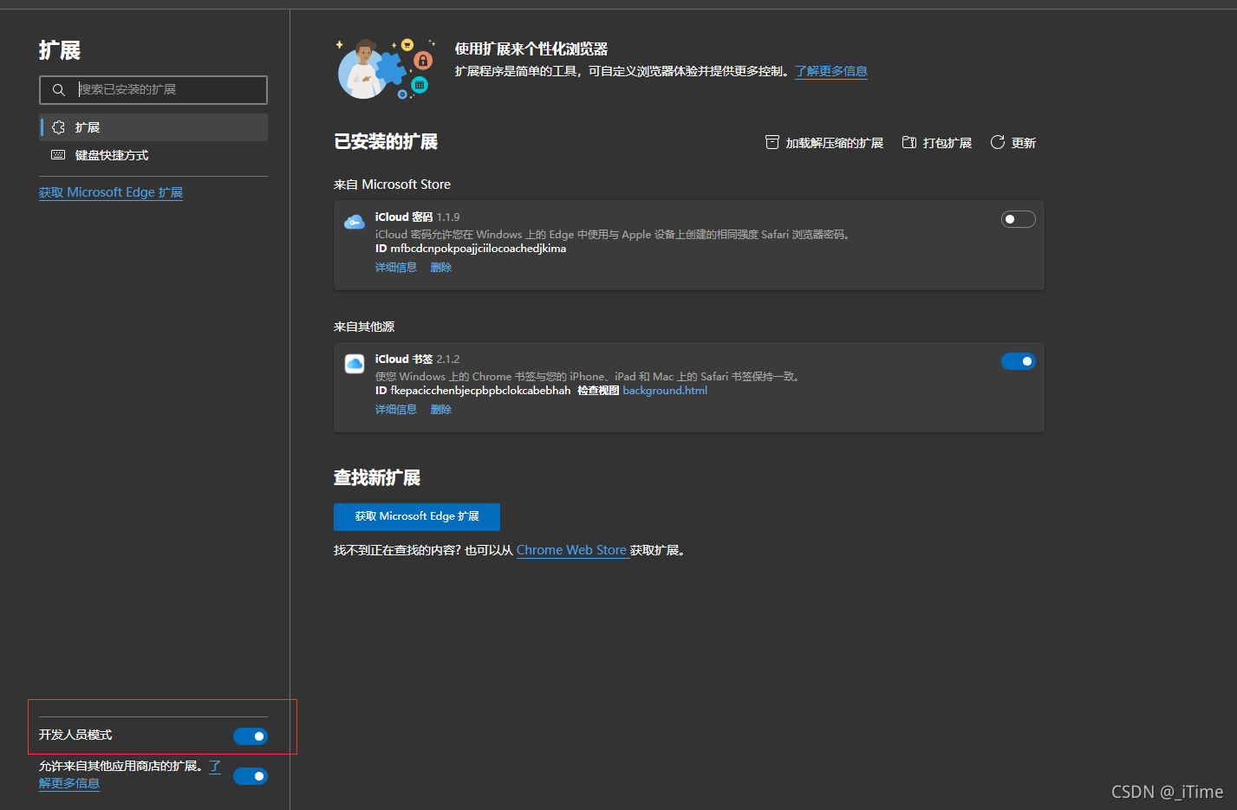
Task: Click the iCloud 密码 extension name text
Action: 404,217
